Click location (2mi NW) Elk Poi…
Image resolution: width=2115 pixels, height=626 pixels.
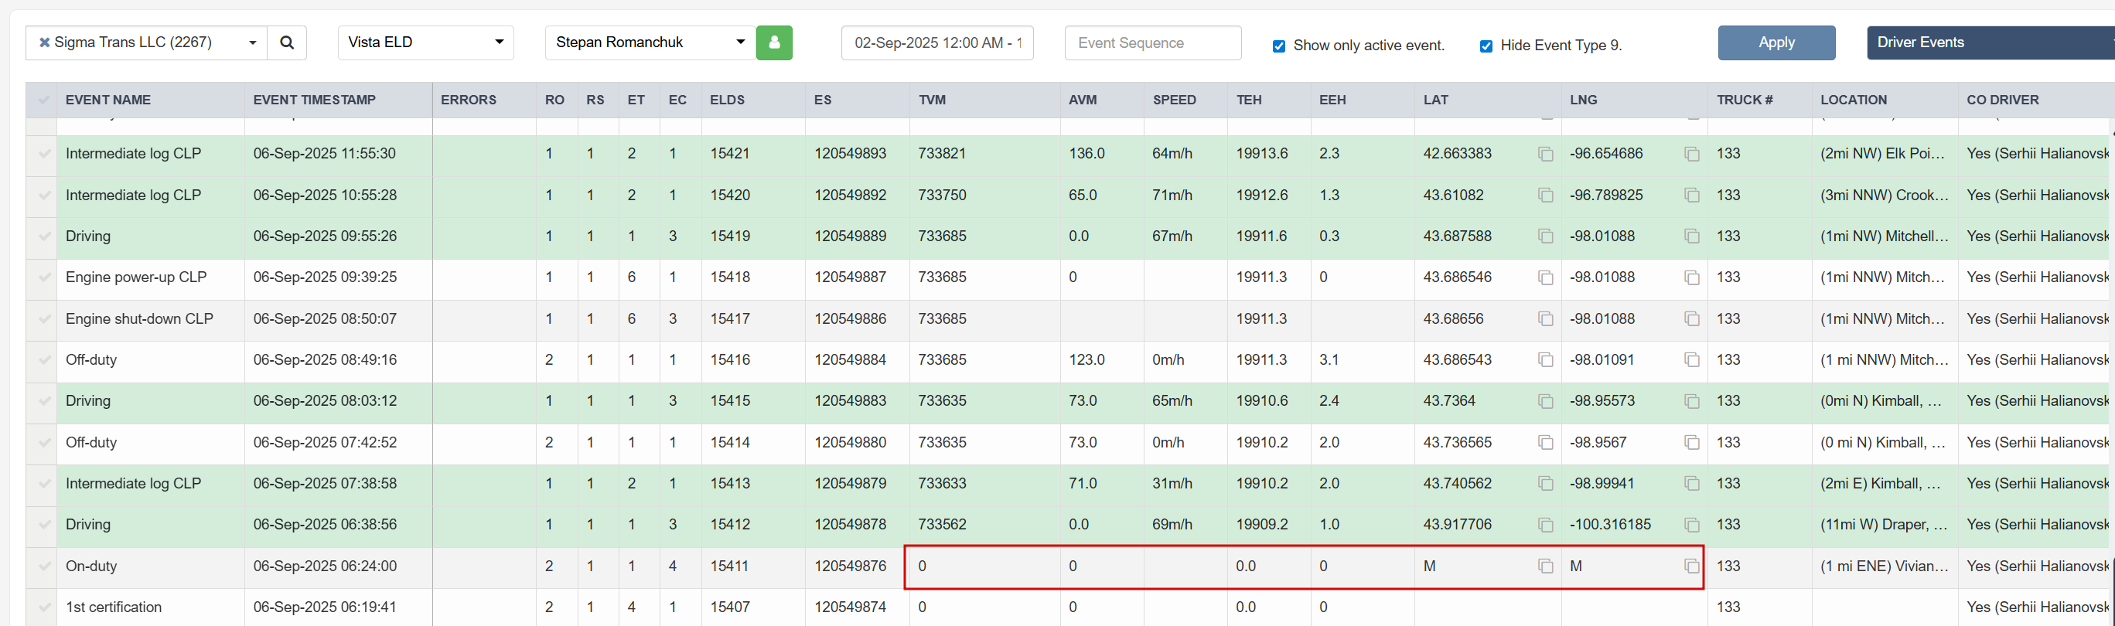pyautogui.click(x=1883, y=155)
